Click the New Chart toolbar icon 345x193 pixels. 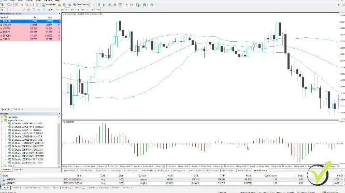click(x=2, y=5)
